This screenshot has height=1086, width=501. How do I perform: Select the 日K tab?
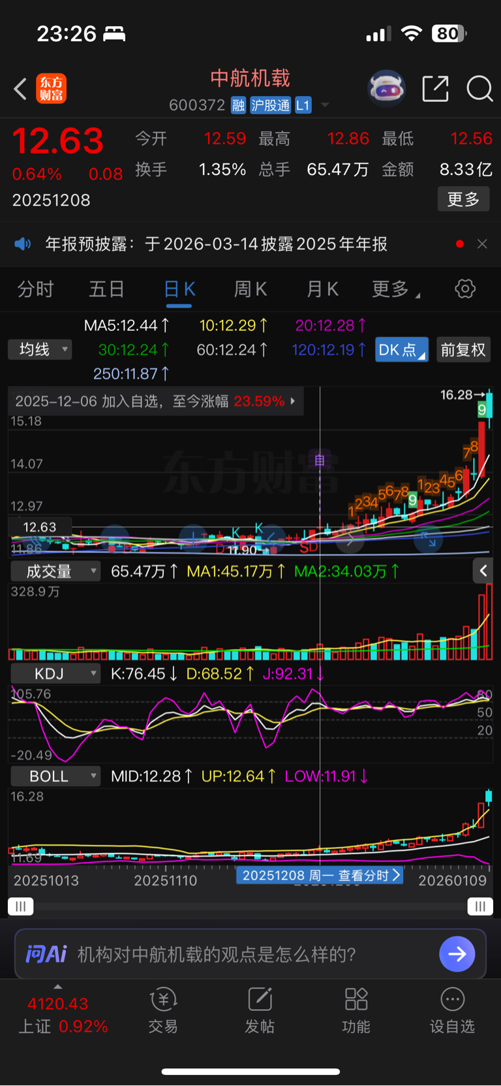pos(179,289)
